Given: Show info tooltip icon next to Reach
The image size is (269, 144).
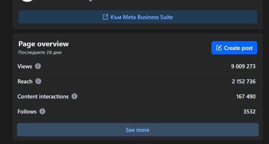Looking at the screenshot, I should tap(38, 81).
